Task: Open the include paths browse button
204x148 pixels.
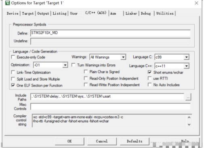Action: tap(188, 97)
